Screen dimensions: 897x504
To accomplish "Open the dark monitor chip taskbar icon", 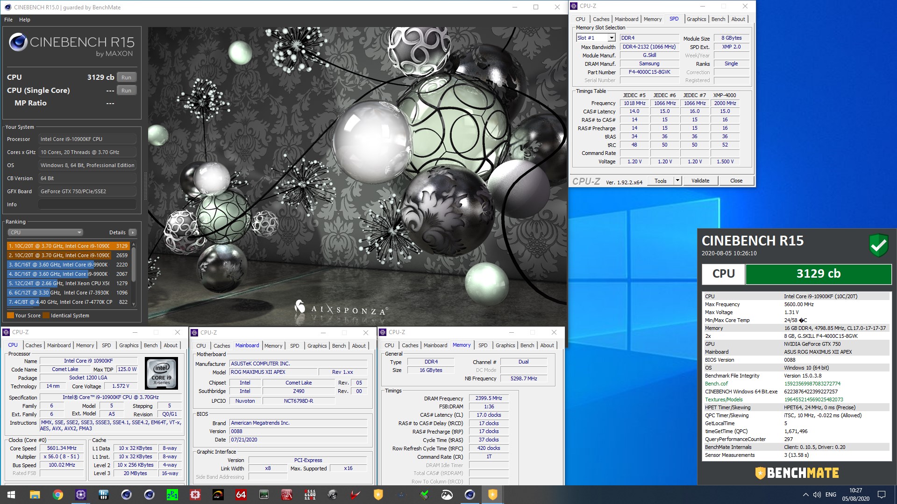I will [x=263, y=495].
